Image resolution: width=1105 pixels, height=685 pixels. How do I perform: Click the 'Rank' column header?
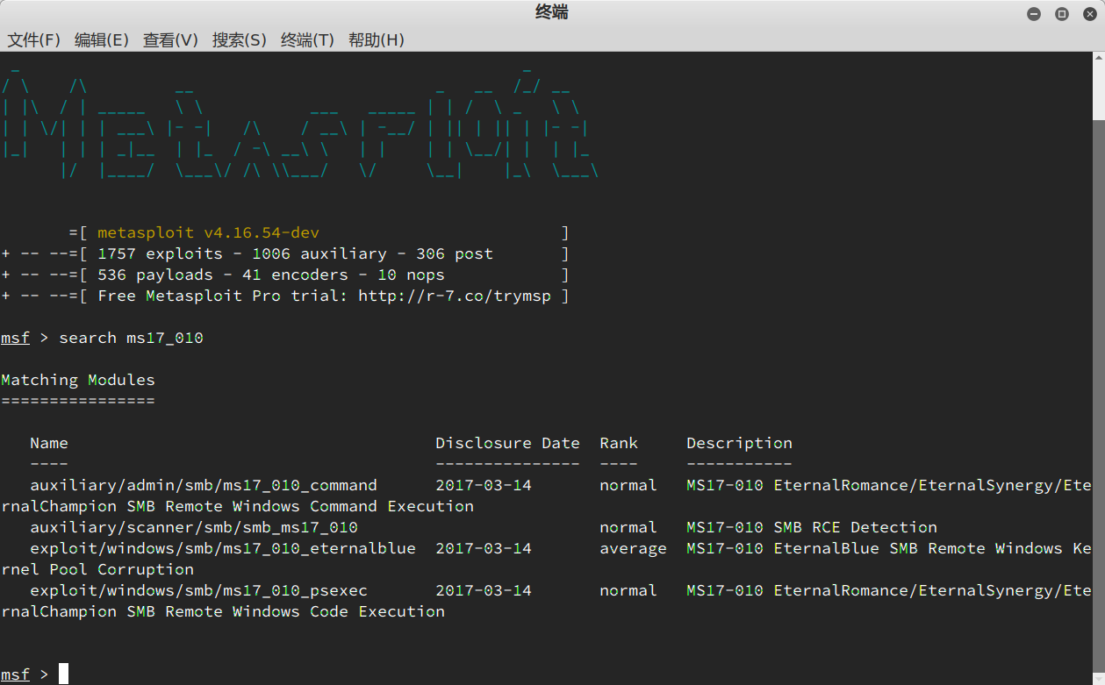619,443
